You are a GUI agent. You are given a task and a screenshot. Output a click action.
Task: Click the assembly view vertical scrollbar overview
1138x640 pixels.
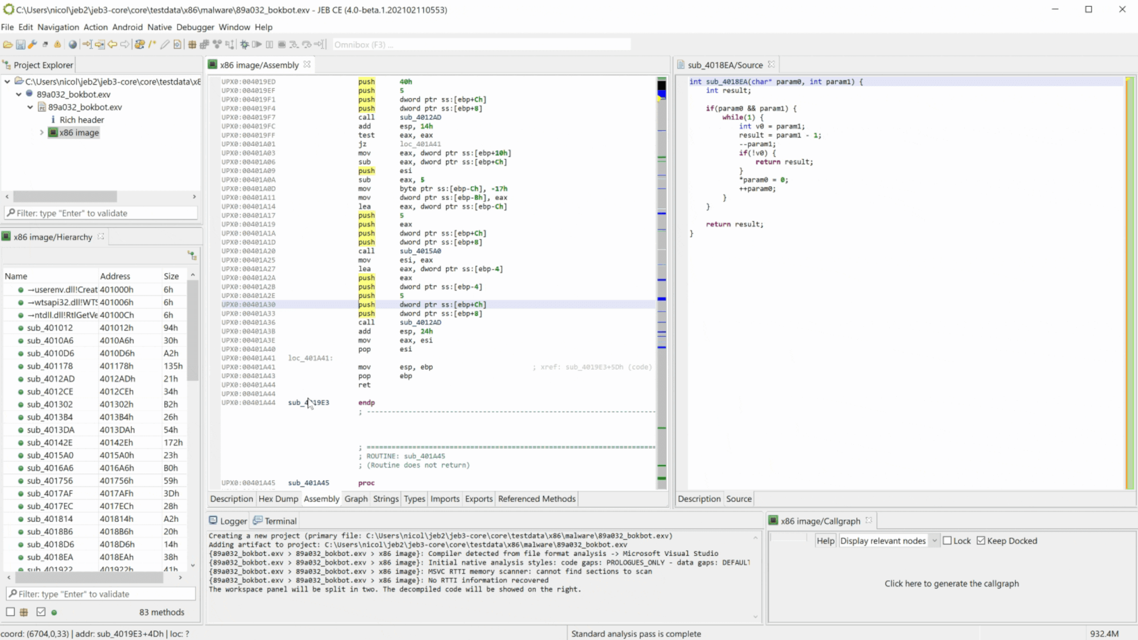click(662, 256)
